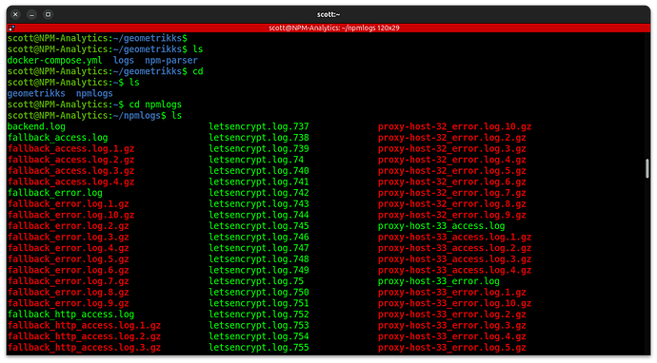This screenshot has width=657, height=363.
Task: Click the red terminal title bar text
Action: click(334, 28)
